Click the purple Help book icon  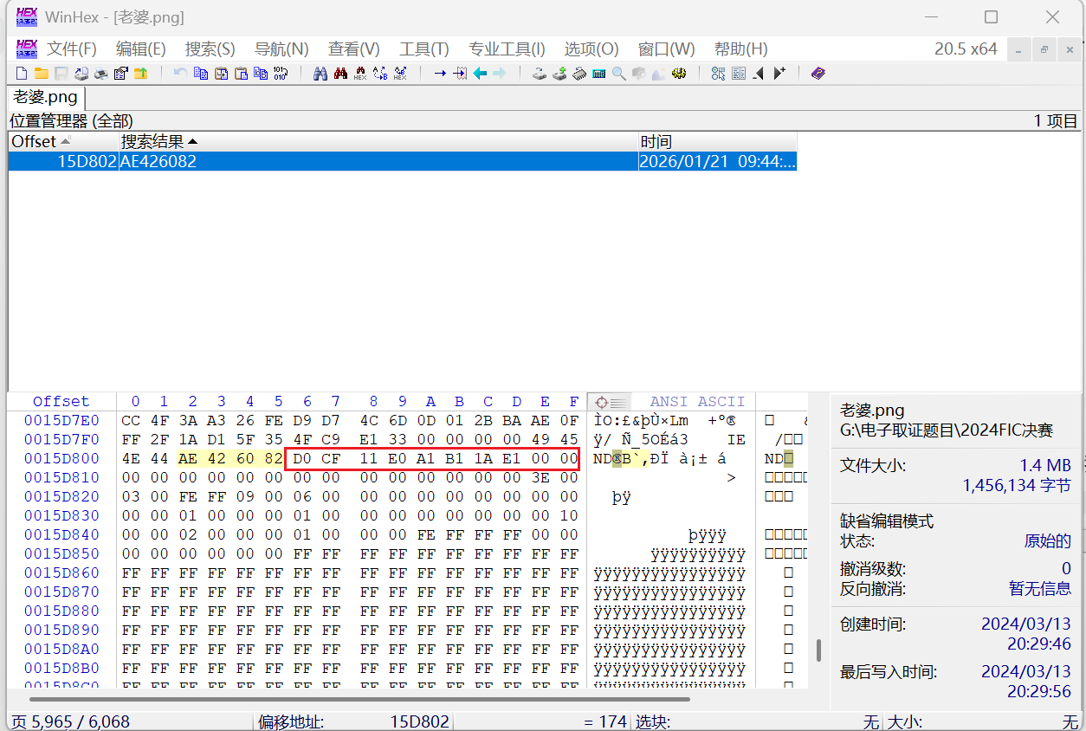(818, 74)
